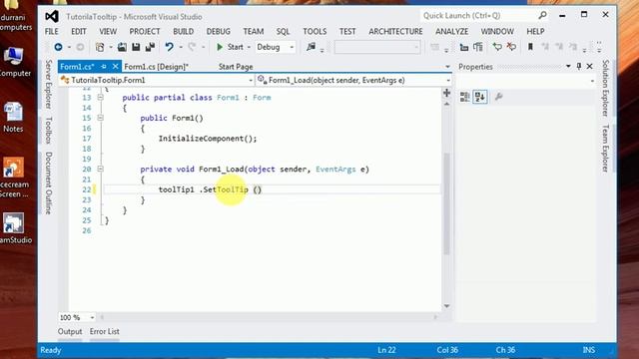Open the EDIT menu
Image resolution: width=639 pixels, height=359 pixels.
click(78, 31)
